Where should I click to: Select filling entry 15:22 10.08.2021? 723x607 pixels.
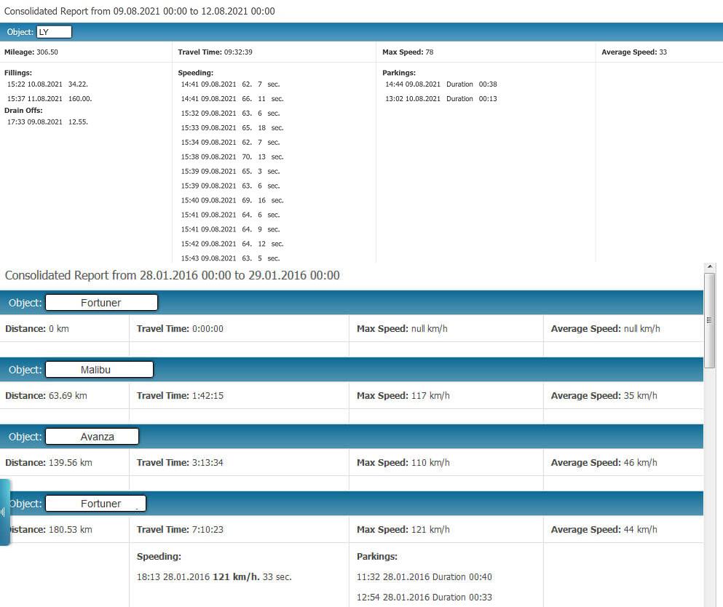47,84
